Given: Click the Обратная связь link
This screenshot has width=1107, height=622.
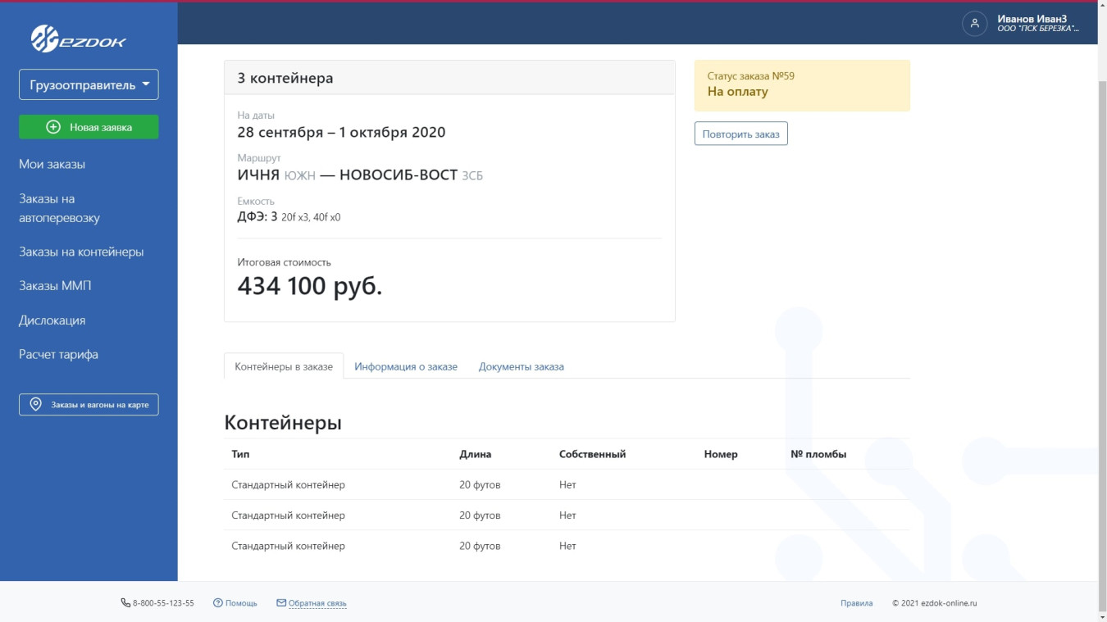Looking at the screenshot, I should click(317, 603).
